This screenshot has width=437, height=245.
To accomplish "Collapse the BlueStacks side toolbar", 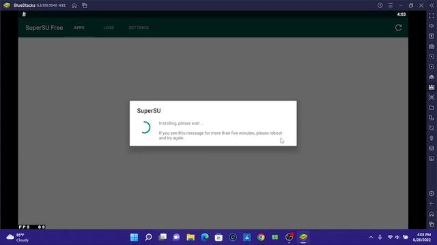I will [432, 5].
